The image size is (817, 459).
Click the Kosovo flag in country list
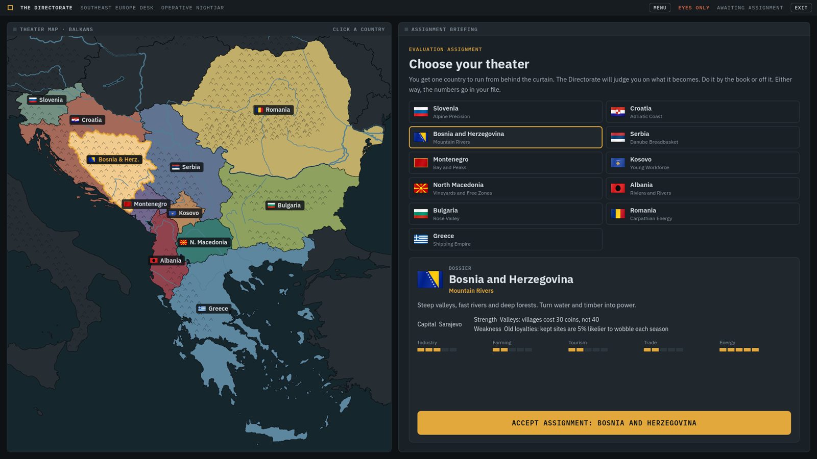(x=618, y=163)
